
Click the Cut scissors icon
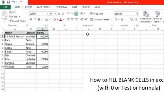pos(10,12)
